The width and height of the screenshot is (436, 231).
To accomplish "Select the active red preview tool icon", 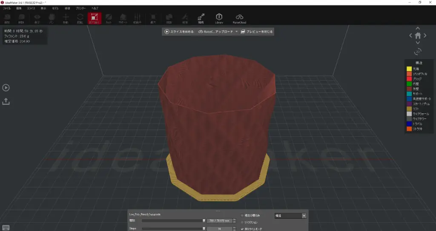I will coord(94,18).
